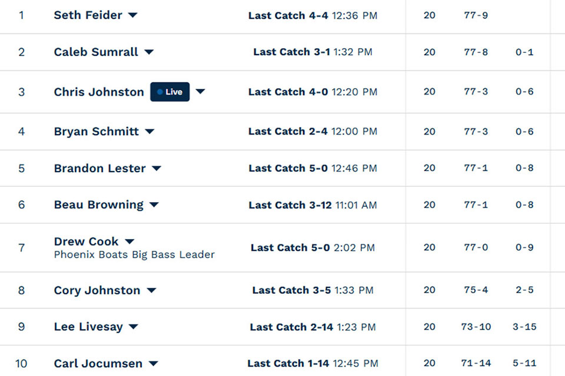
Task: Expand Beau Browning's dropdown arrow
Action: (x=154, y=204)
